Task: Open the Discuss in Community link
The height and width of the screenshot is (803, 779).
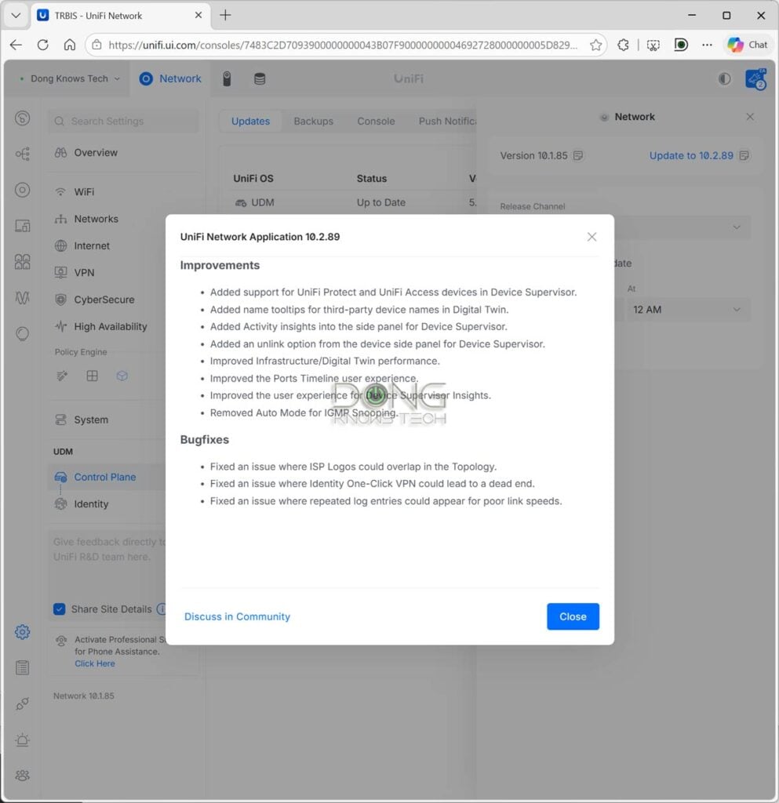Action: click(237, 616)
